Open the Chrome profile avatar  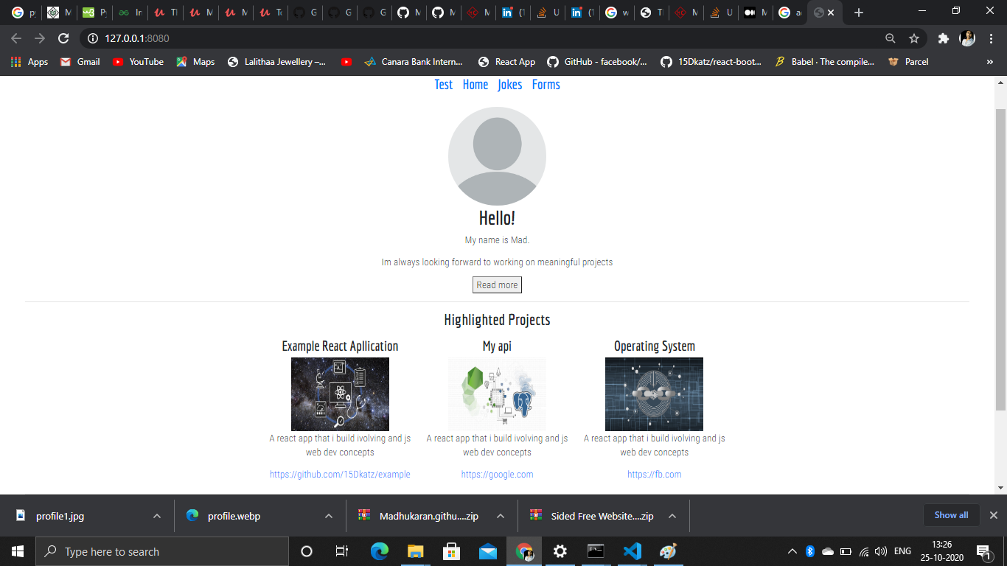tap(967, 38)
